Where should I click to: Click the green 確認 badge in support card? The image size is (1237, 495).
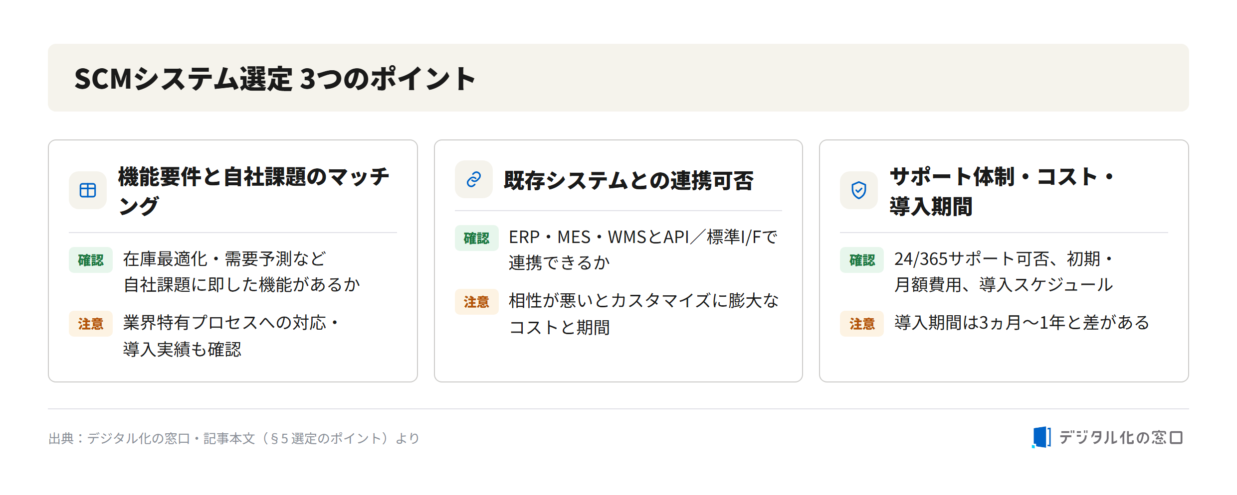(x=862, y=260)
